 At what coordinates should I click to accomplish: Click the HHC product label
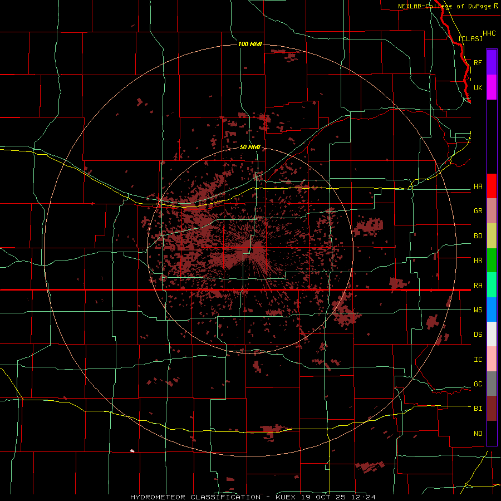[489, 33]
